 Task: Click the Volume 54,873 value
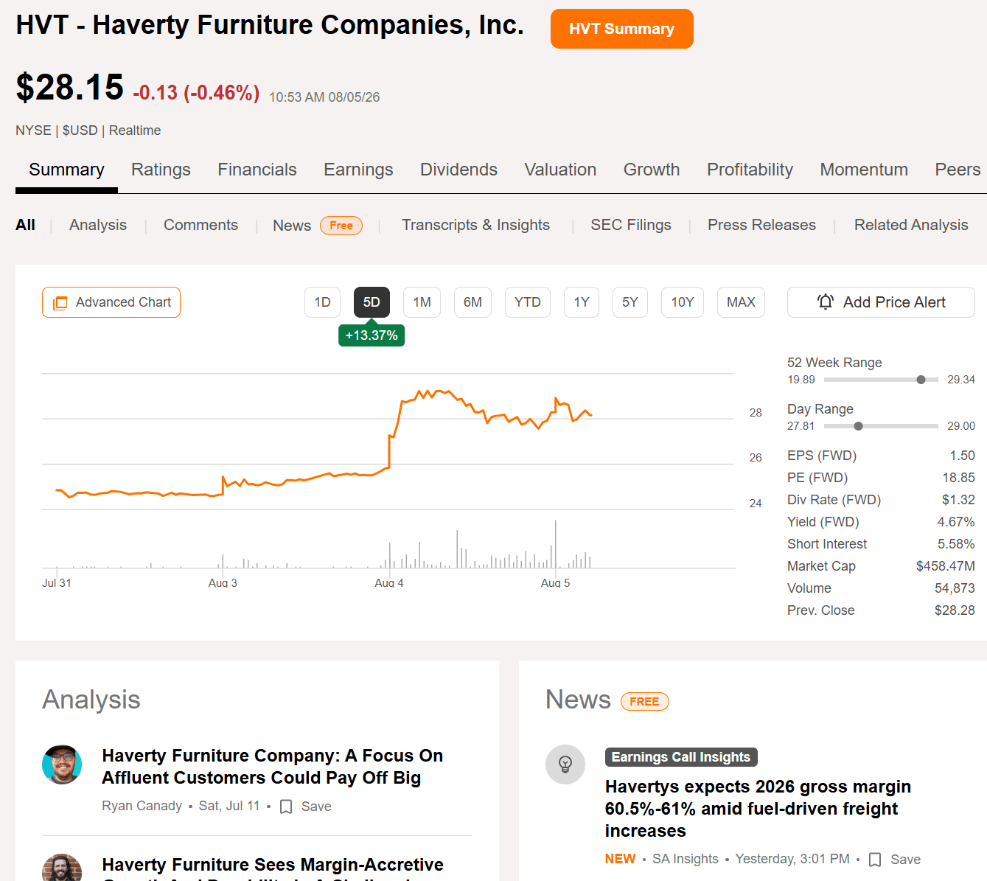955,588
